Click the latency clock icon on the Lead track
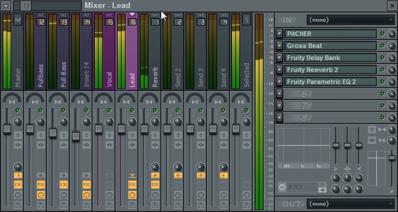Image resolution: width=398 pixels, height=212 pixels. pos(132,195)
